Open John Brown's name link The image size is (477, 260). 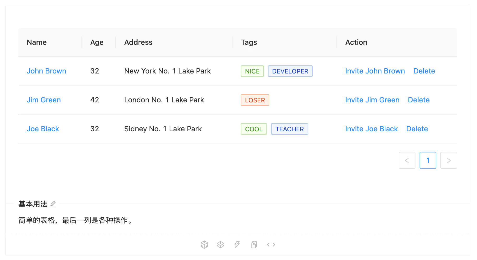tap(46, 71)
